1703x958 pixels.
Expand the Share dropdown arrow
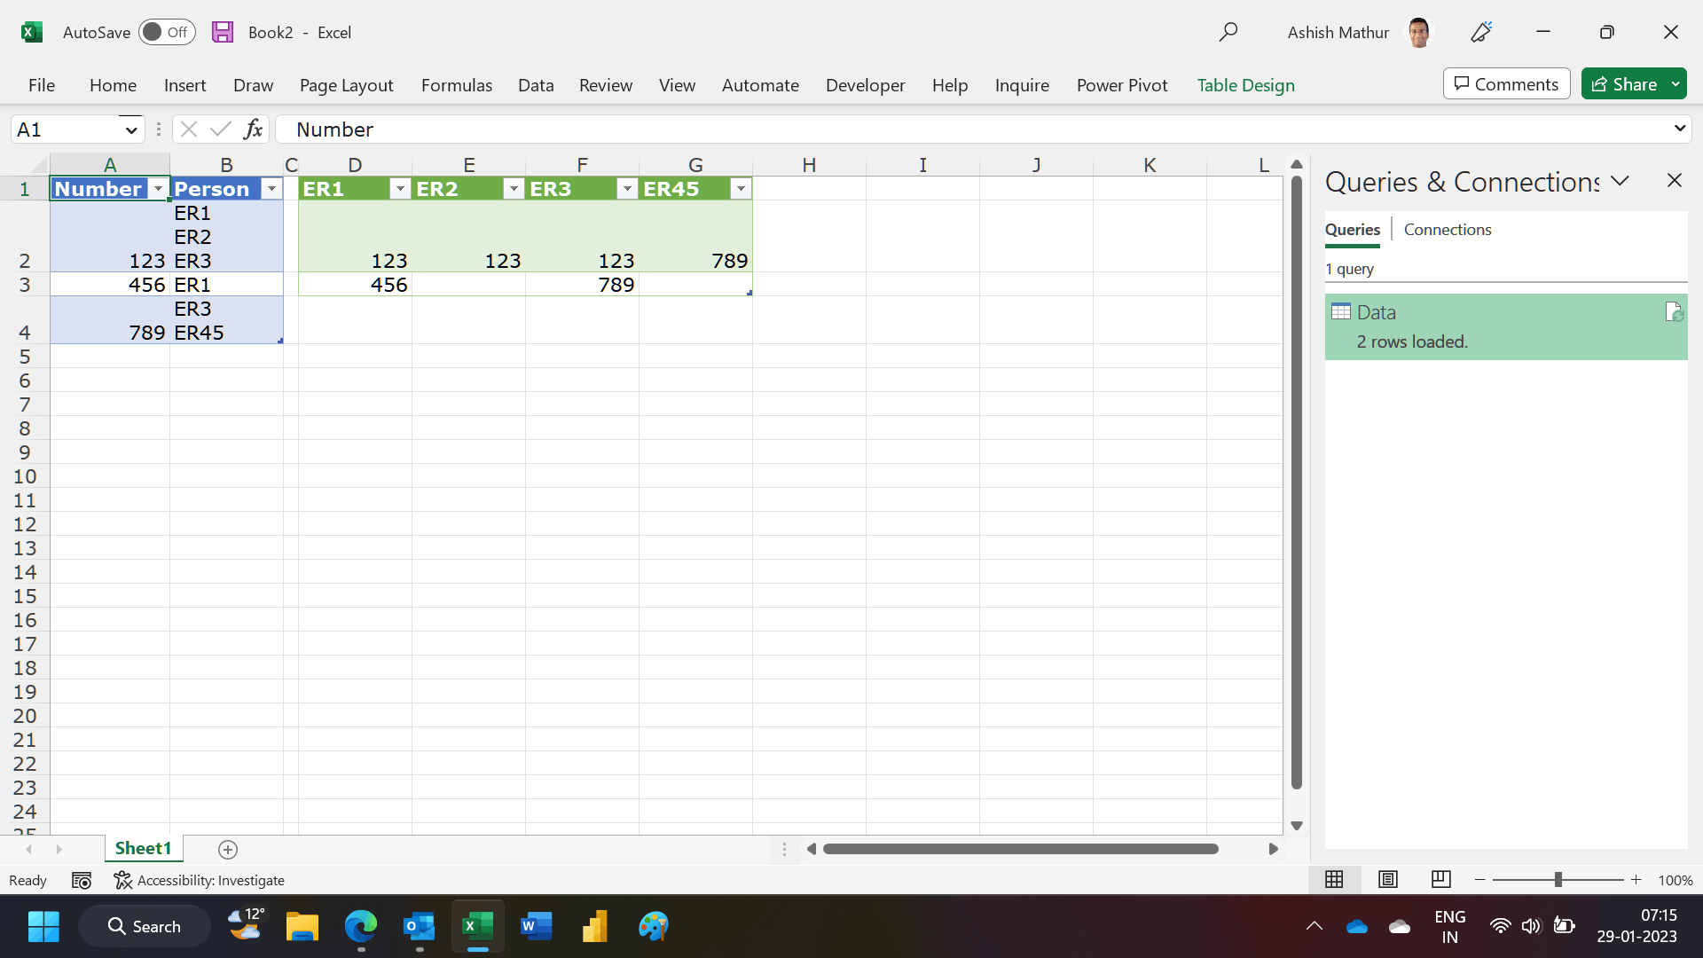tap(1676, 84)
